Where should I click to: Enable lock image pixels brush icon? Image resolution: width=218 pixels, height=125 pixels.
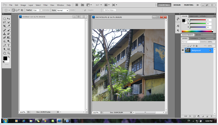pos(191,46)
